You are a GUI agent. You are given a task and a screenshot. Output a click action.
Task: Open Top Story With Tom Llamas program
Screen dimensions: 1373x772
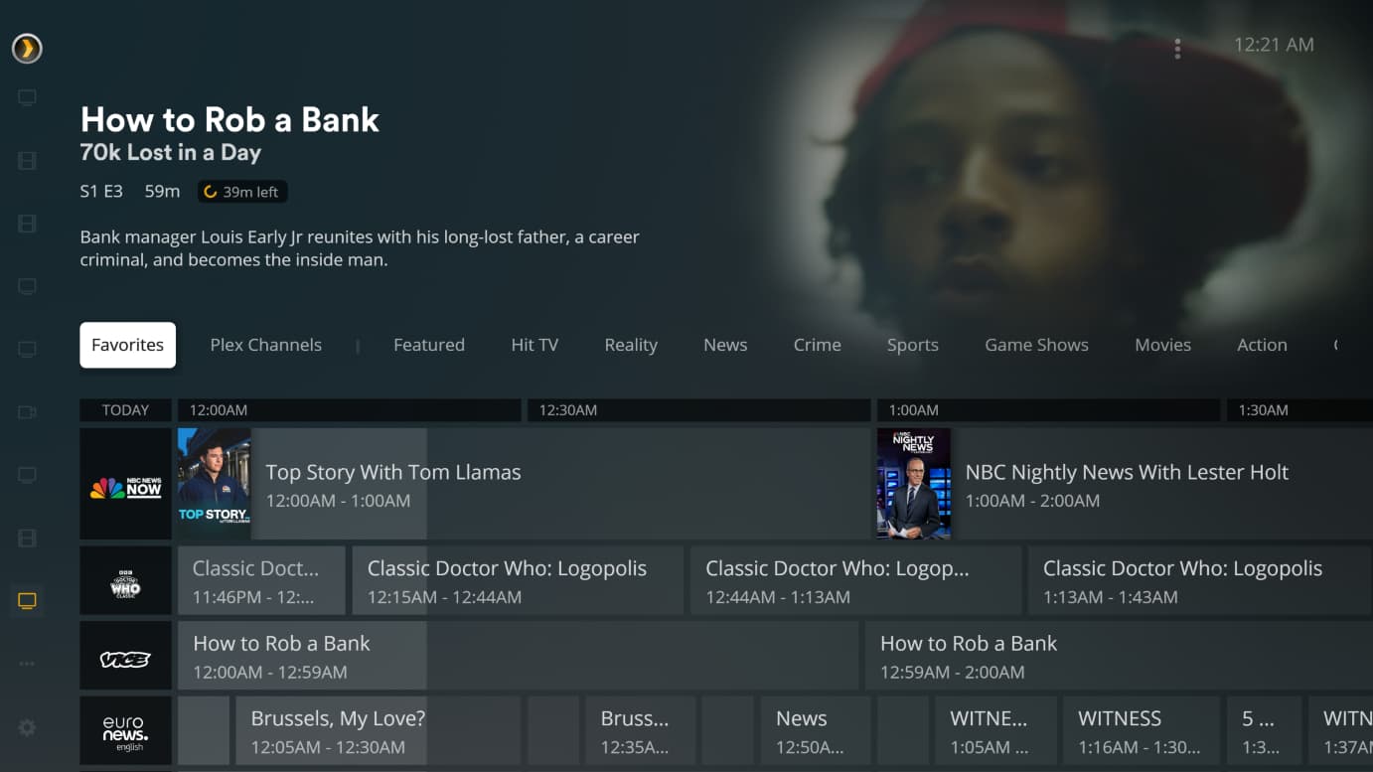[x=524, y=484]
